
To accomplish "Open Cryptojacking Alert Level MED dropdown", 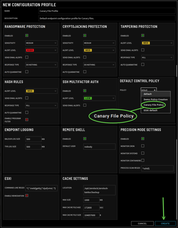I will [99, 50].
